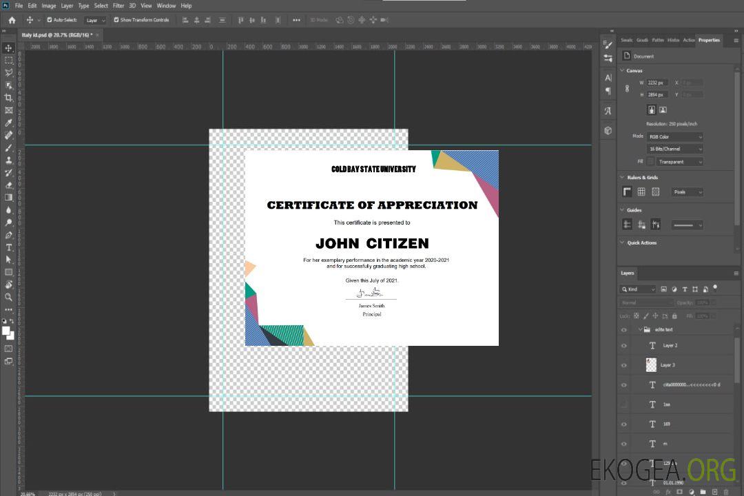Open the 16 Bits/Channel dropdown
Image resolution: width=744 pixels, height=496 pixels.
[x=674, y=149]
